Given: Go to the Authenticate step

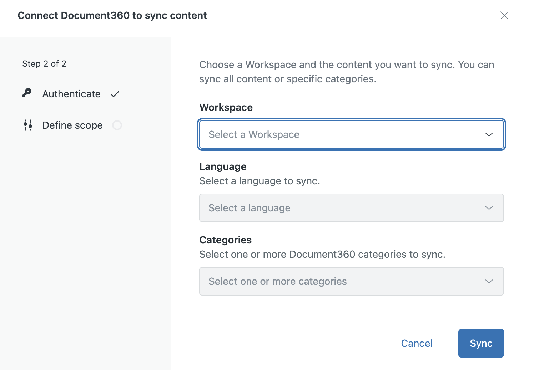Looking at the screenshot, I should (71, 94).
